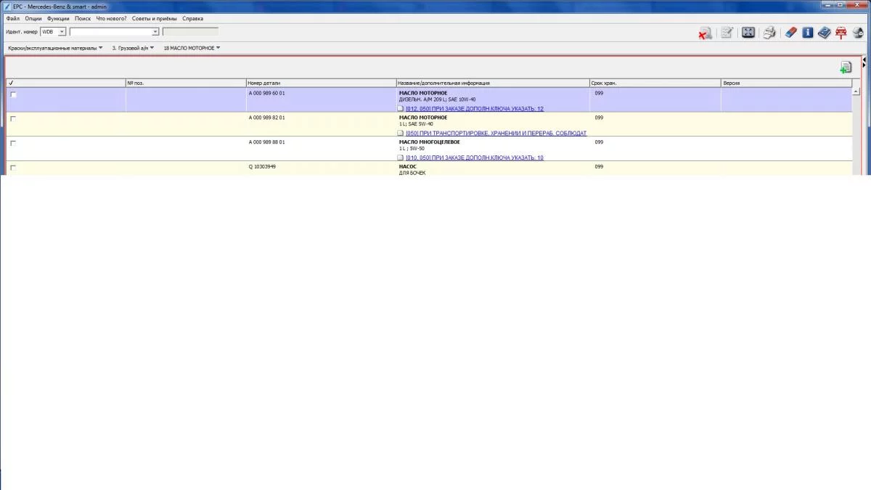Image resolution: width=871 pixels, height=490 pixels.
Task: Click 'Название/дополнительная информация' column header
Action: pyautogui.click(x=493, y=83)
